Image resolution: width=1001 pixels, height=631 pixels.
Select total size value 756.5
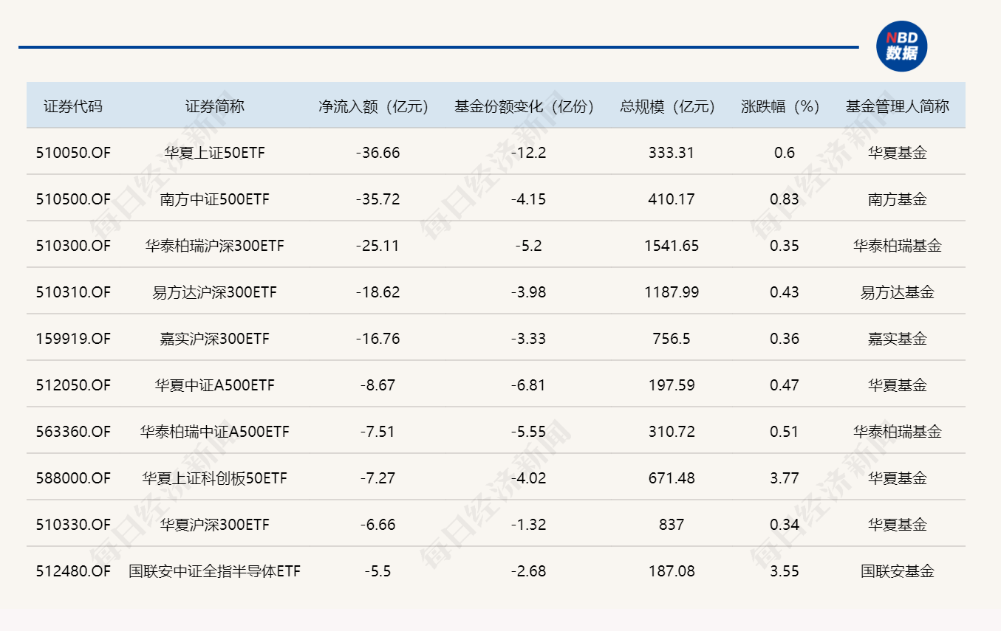tap(672, 339)
